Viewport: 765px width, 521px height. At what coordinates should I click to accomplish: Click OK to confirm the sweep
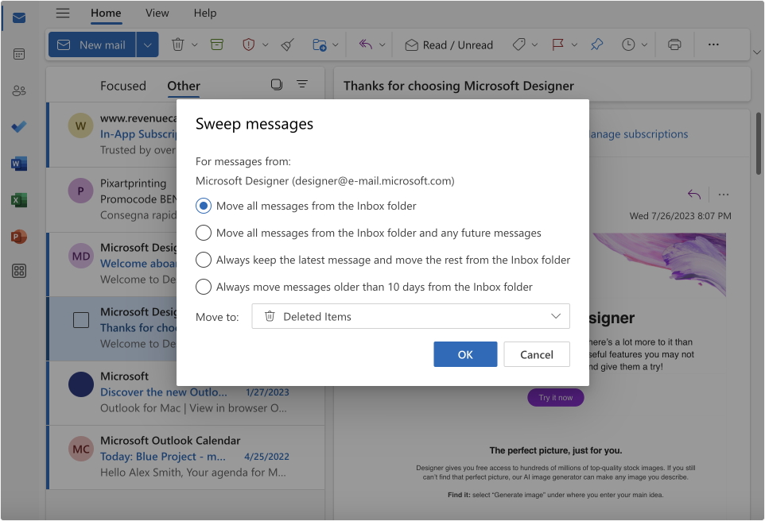[465, 354]
